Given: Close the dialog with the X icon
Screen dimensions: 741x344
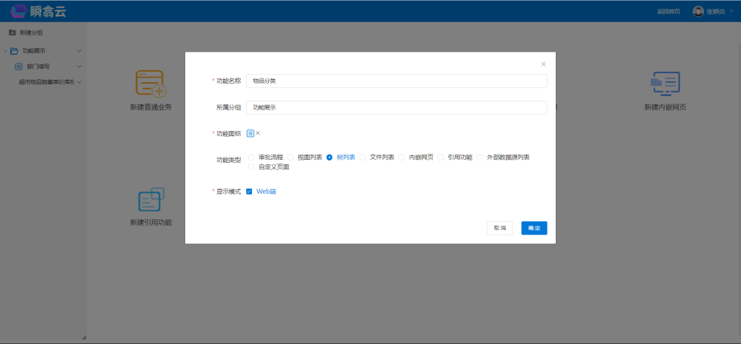Looking at the screenshot, I should 543,64.
